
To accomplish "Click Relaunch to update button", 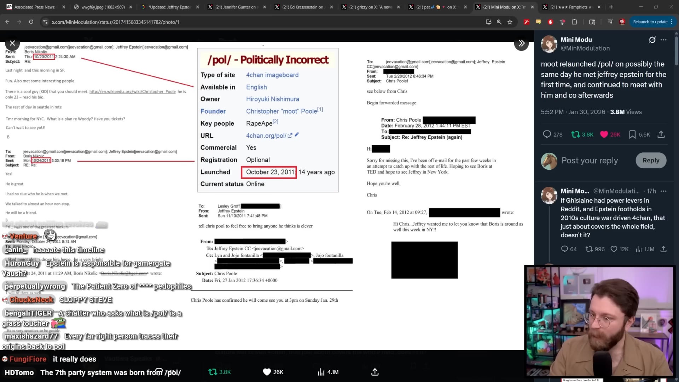I will (650, 22).
